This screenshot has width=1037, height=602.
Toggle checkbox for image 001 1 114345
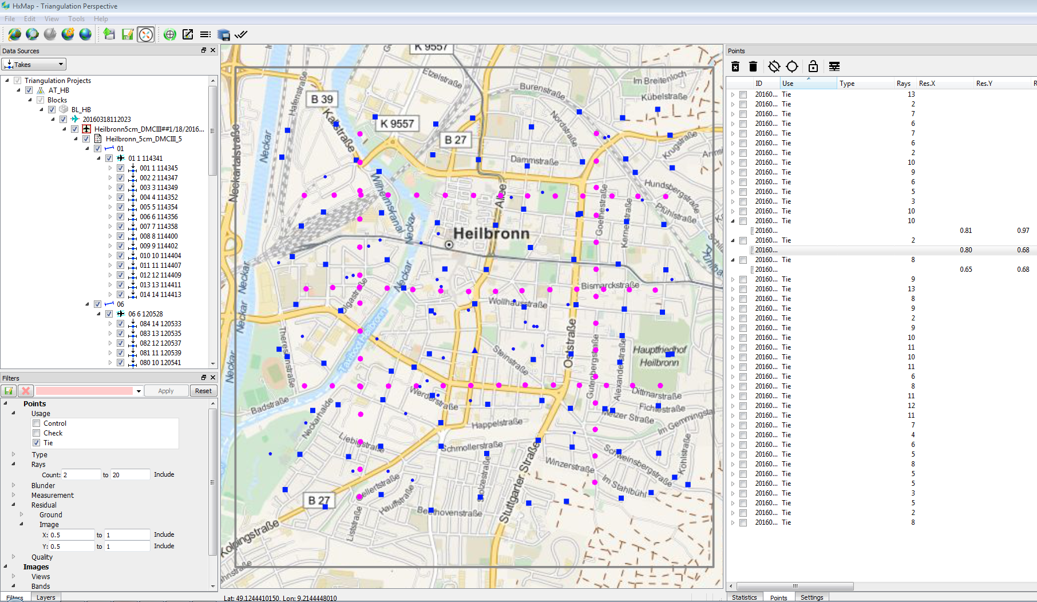(x=120, y=168)
